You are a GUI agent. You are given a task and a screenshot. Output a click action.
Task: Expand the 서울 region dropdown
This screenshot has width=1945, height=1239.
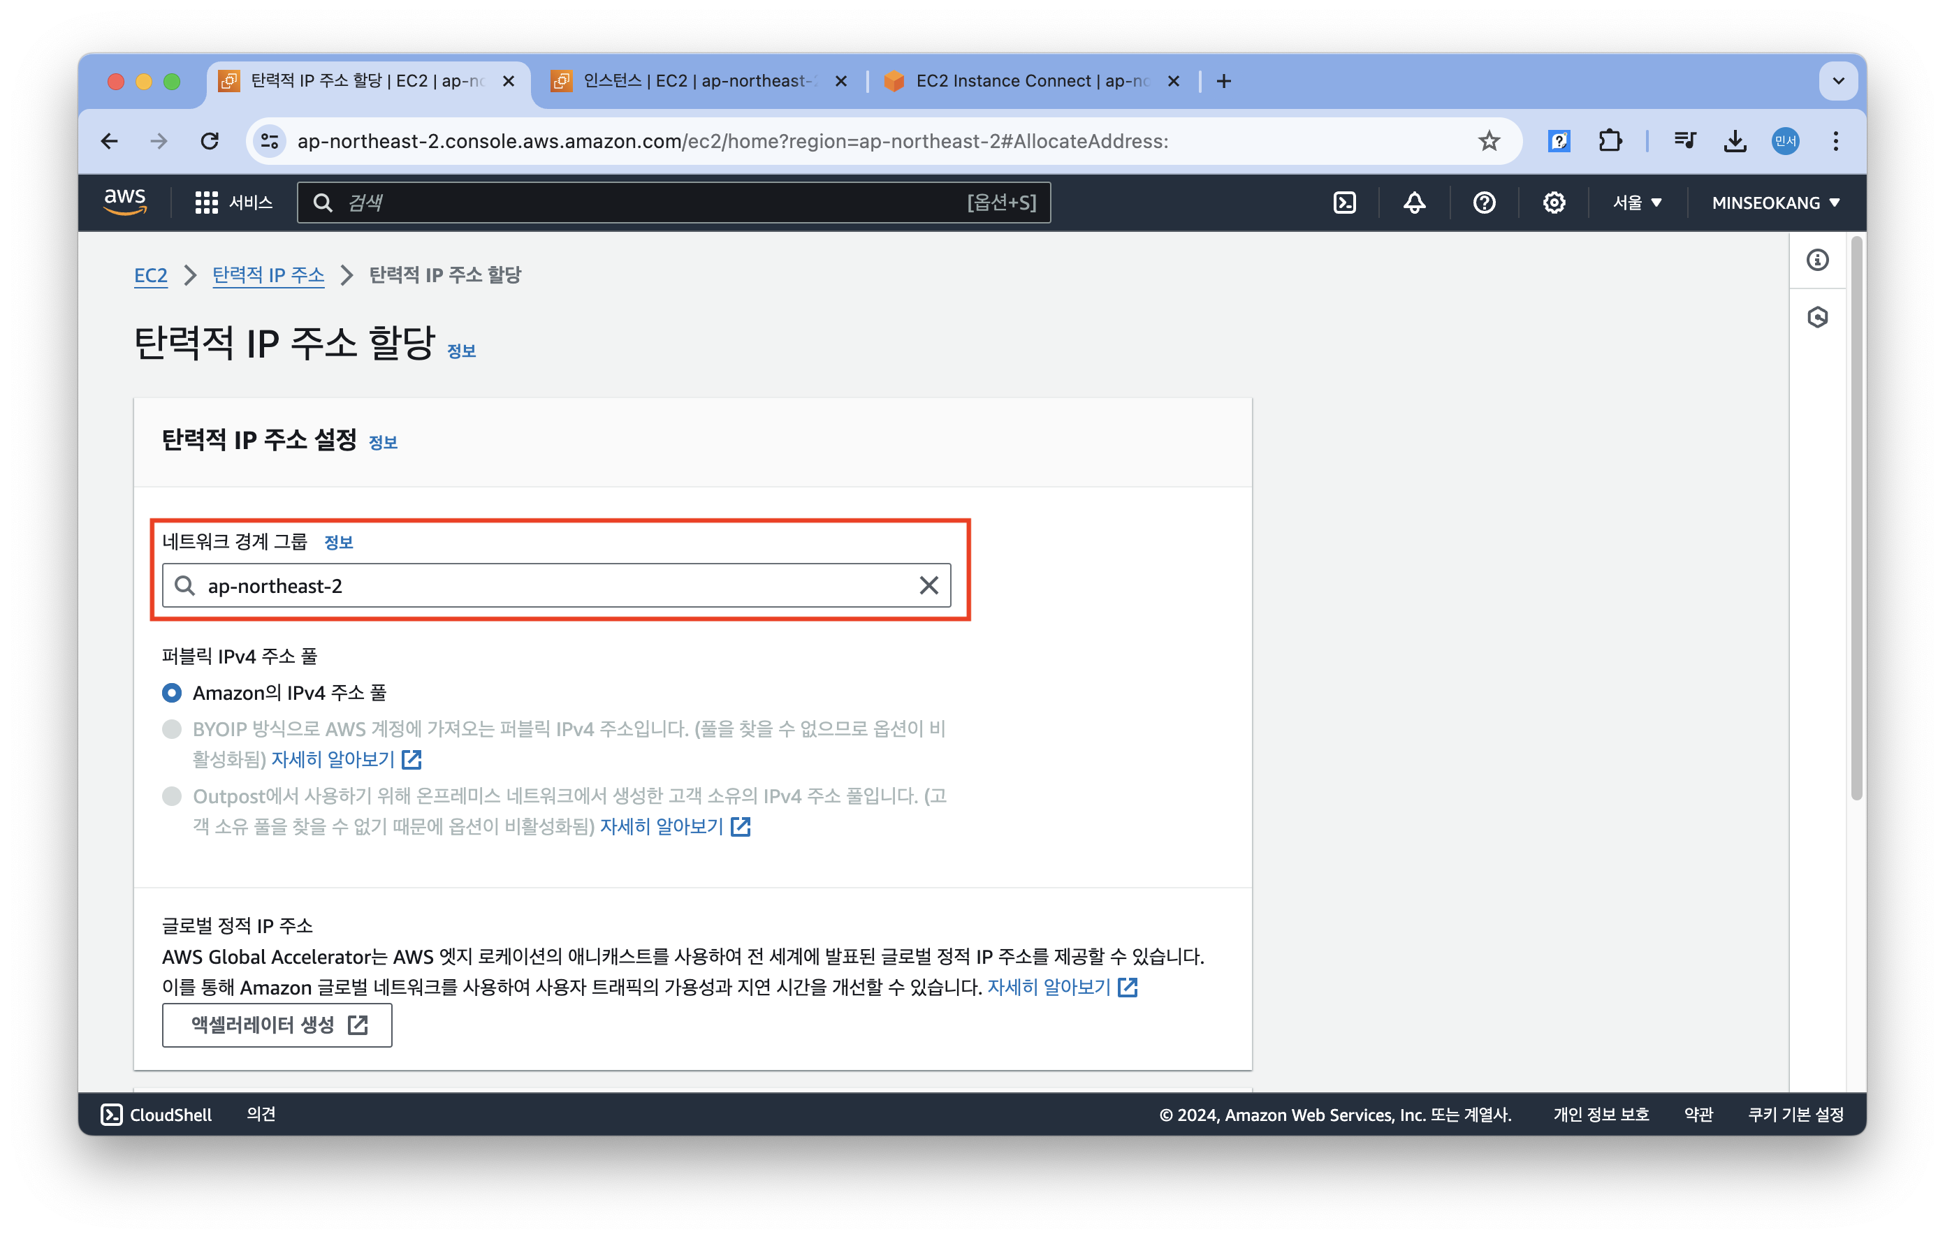point(1638,203)
